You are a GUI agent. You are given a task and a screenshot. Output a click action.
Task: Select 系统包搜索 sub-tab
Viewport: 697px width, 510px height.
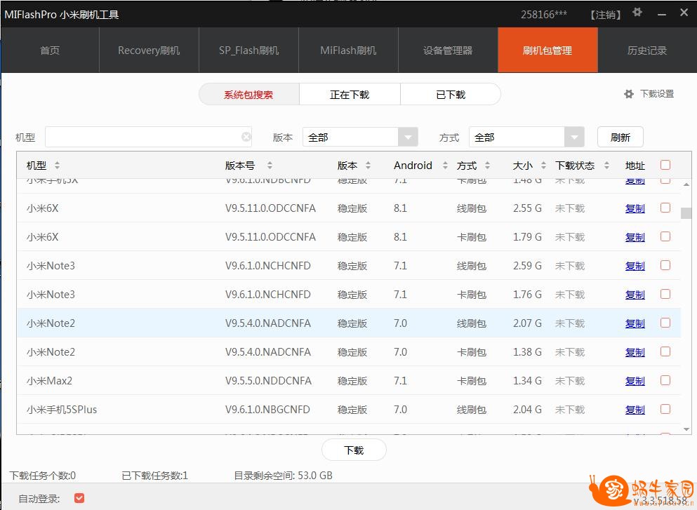point(249,94)
